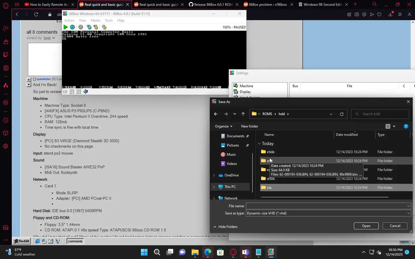This screenshot has height=259, width=415.
Task: Click the sound speaker icon in 86Box status bar
Action: pos(86,92)
